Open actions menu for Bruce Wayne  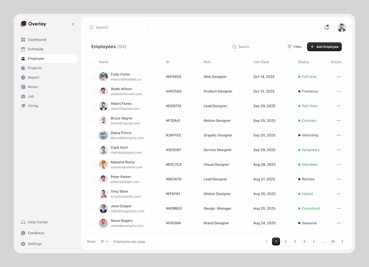tap(338, 120)
